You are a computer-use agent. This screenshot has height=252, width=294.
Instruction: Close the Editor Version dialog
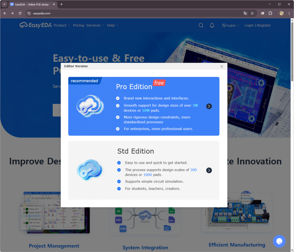(222, 66)
